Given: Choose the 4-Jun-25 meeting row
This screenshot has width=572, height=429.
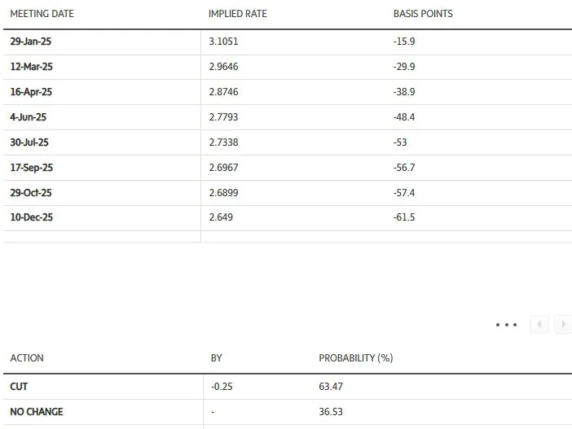Looking at the screenshot, I should (x=288, y=117).
